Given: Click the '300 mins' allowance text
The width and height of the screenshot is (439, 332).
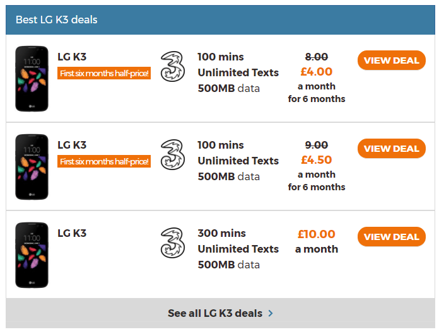Looking at the screenshot, I should coord(222,233).
